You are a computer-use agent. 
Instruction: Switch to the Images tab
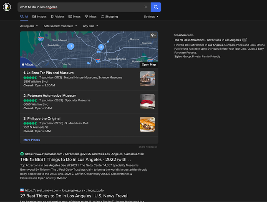click(40, 17)
